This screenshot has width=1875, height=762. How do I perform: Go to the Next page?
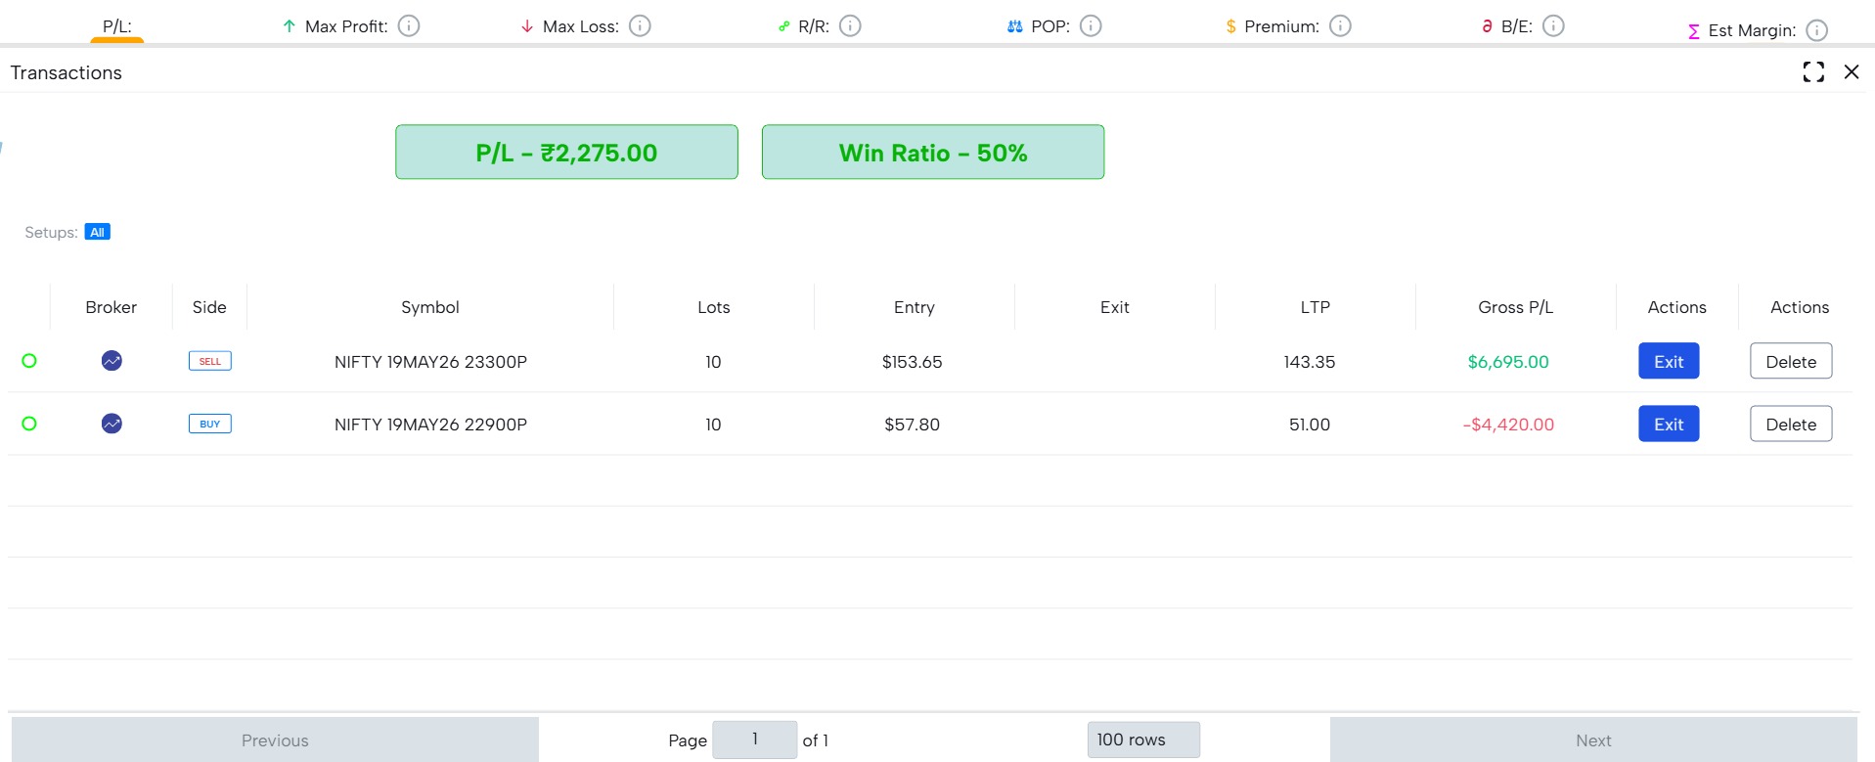point(1593,740)
